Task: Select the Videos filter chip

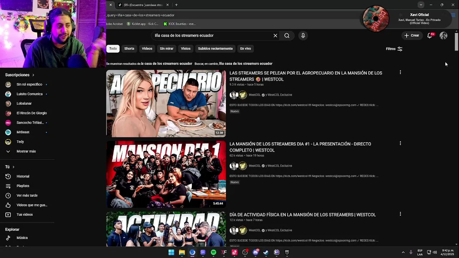Action: pos(147,48)
